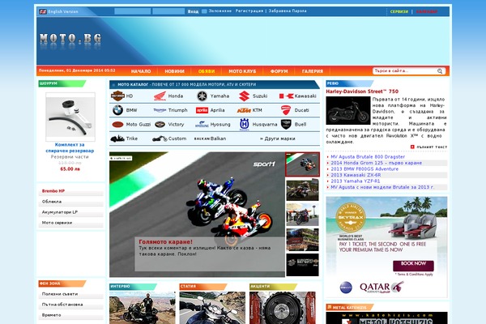Image resolution: width=486 pixels, height=324 pixels.
Task: Open the Custom chopper icon
Action: 160,139
